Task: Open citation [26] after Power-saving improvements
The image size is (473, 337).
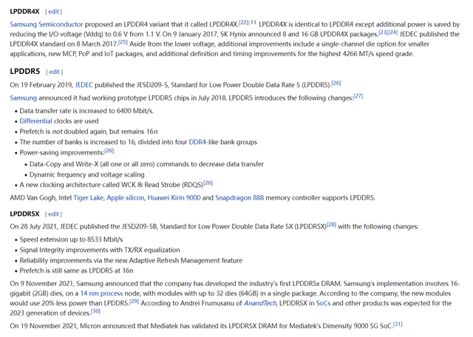Action: click(x=109, y=151)
